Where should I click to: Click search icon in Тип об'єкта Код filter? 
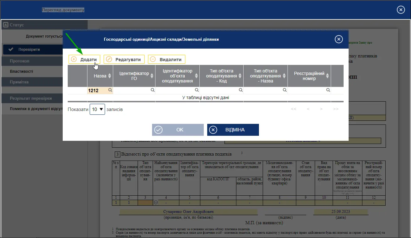tap(240, 90)
